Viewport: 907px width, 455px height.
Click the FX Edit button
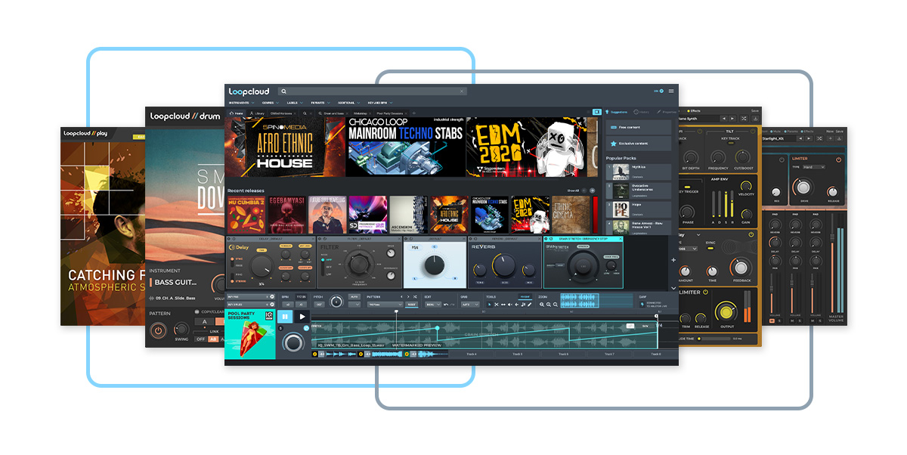[525, 296]
